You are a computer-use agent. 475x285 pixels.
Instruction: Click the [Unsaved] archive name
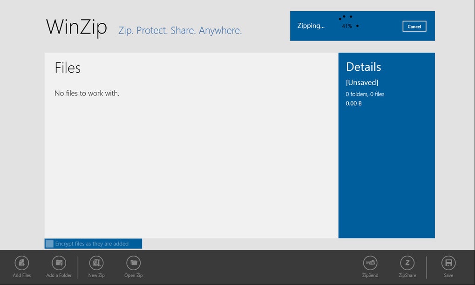click(x=362, y=82)
